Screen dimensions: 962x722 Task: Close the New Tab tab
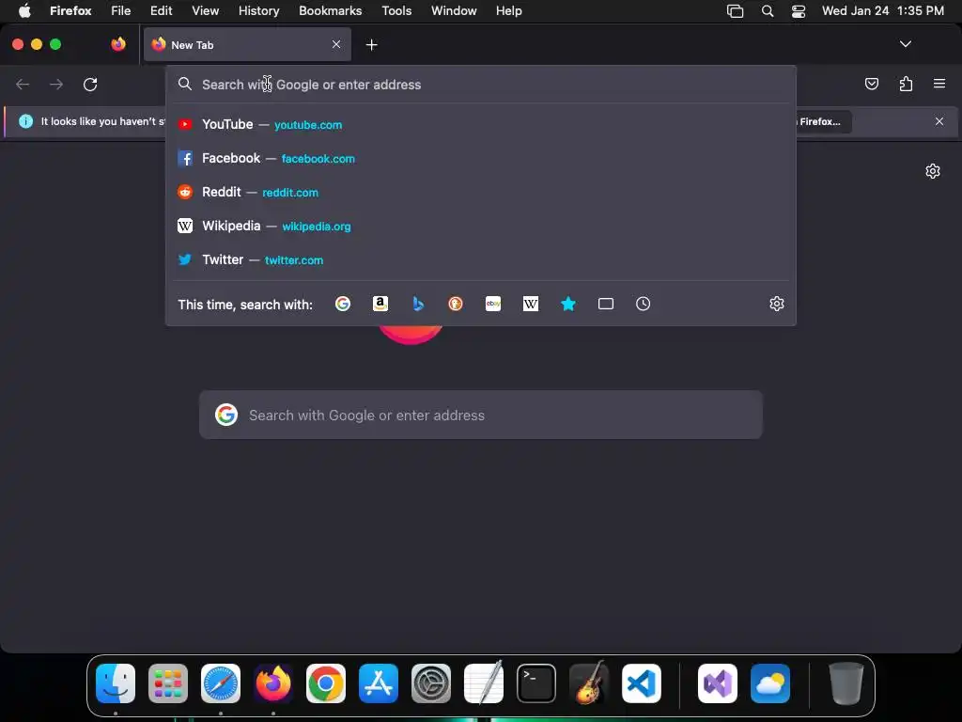[336, 44]
